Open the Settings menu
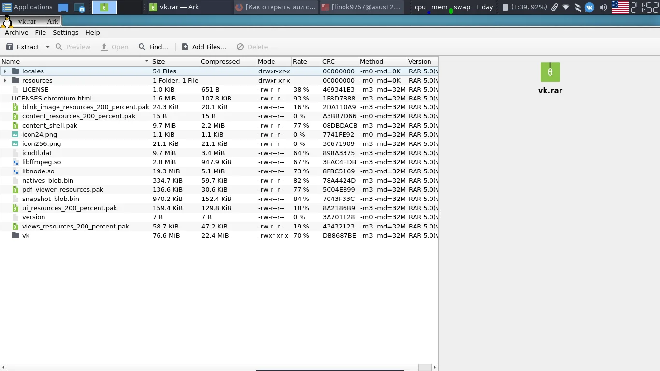This screenshot has height=371, width=660. coord(65,33)
